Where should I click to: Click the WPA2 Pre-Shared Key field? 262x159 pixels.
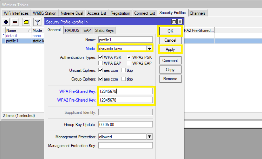[125, 100]
